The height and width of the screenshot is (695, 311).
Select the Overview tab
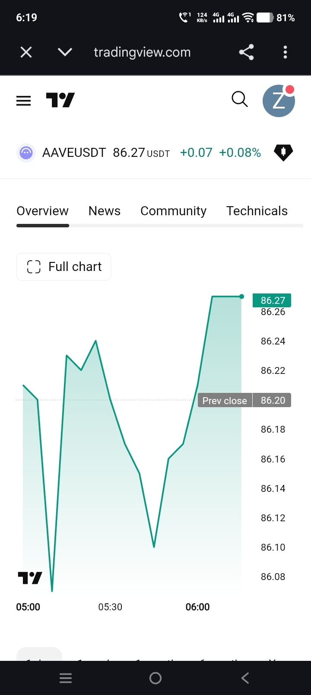pyautogui.click(x=42, y=211)
